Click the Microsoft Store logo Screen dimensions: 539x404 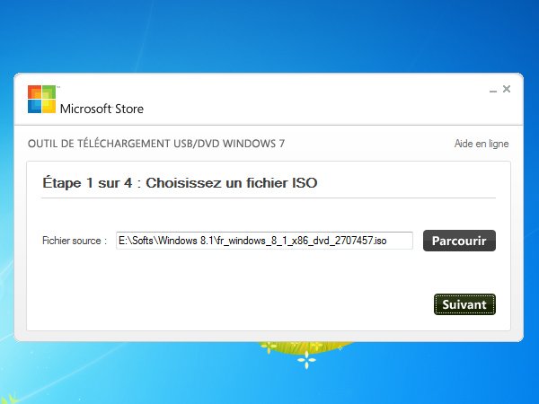point(41,100)
